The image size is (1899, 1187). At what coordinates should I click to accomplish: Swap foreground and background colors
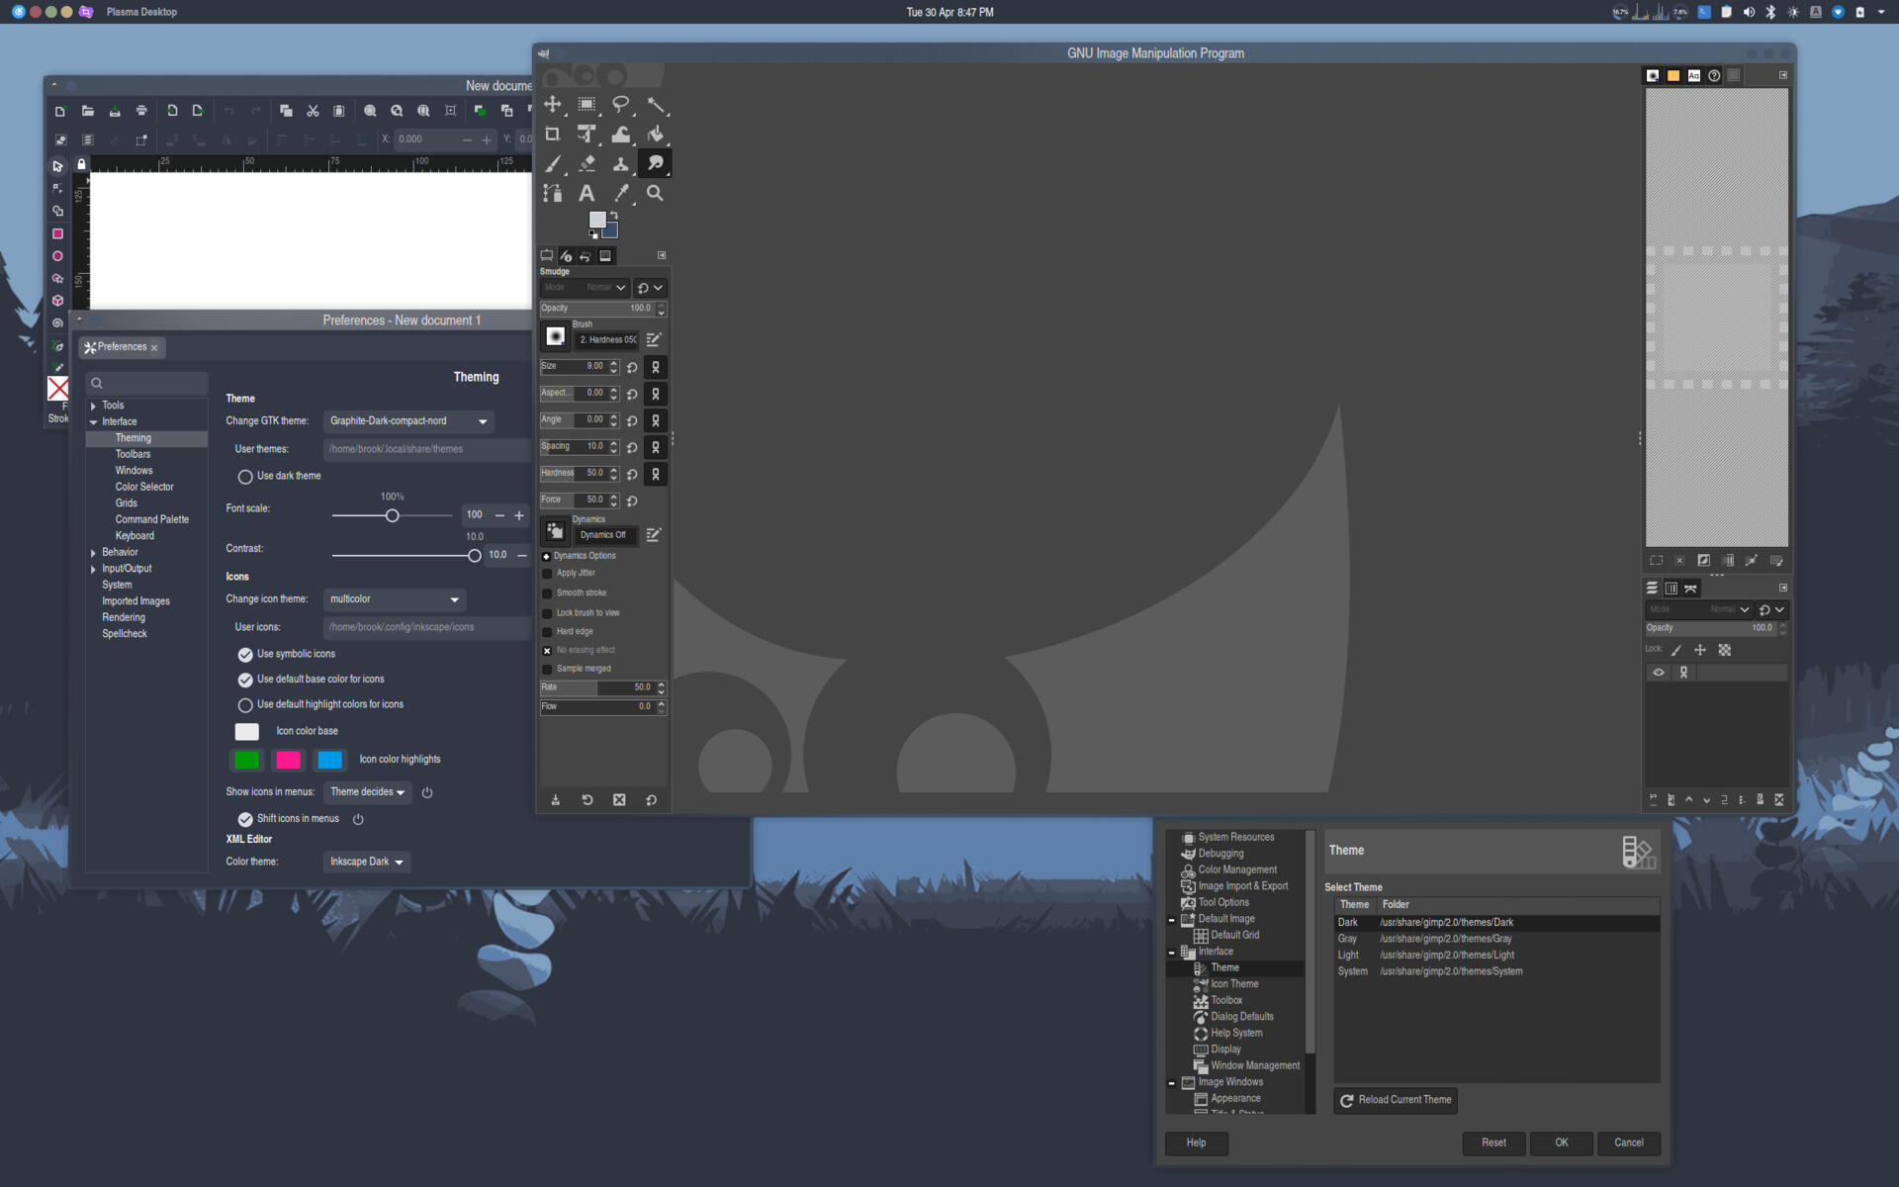(614, 215)
